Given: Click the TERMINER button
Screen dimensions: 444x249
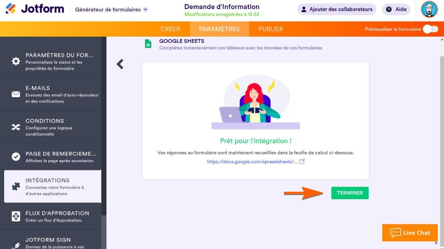Looking at the screenshot, I should click(350, 193).
